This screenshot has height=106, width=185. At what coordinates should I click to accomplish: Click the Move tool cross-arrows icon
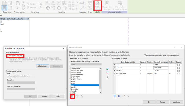point(48,8)
